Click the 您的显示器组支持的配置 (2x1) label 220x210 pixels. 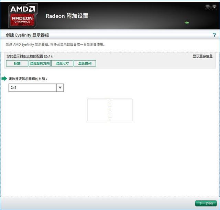tap(30, 56)
